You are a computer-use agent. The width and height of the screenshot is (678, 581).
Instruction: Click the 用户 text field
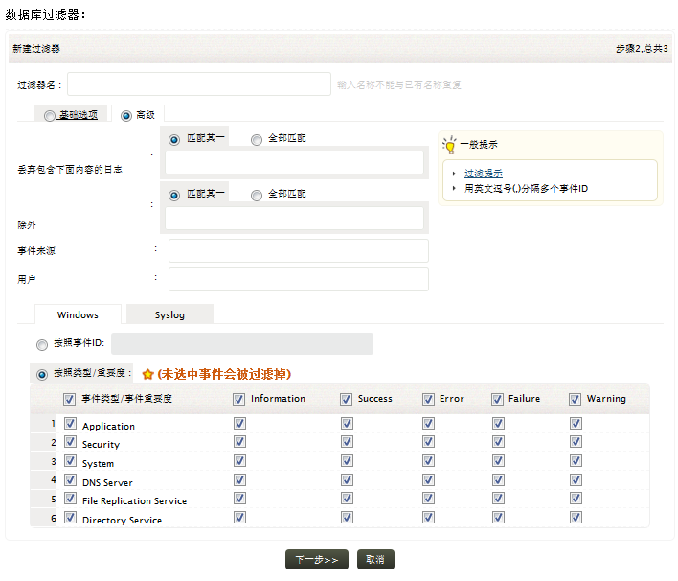click(x=298, y=279)
